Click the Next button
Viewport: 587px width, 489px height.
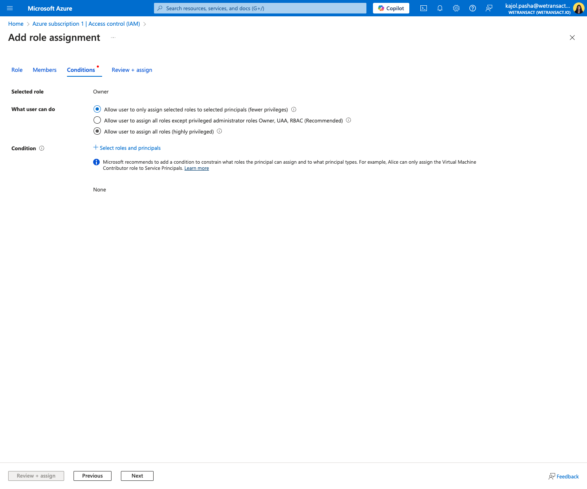pos(137,476)
